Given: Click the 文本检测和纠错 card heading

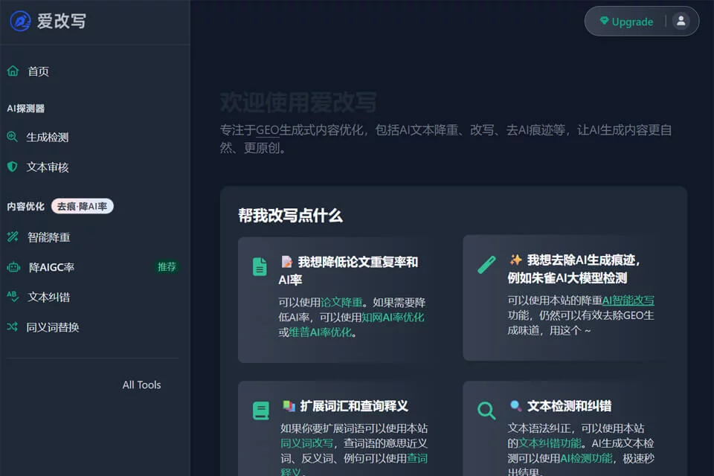Looking at the screenshot, I should point(569,406).
